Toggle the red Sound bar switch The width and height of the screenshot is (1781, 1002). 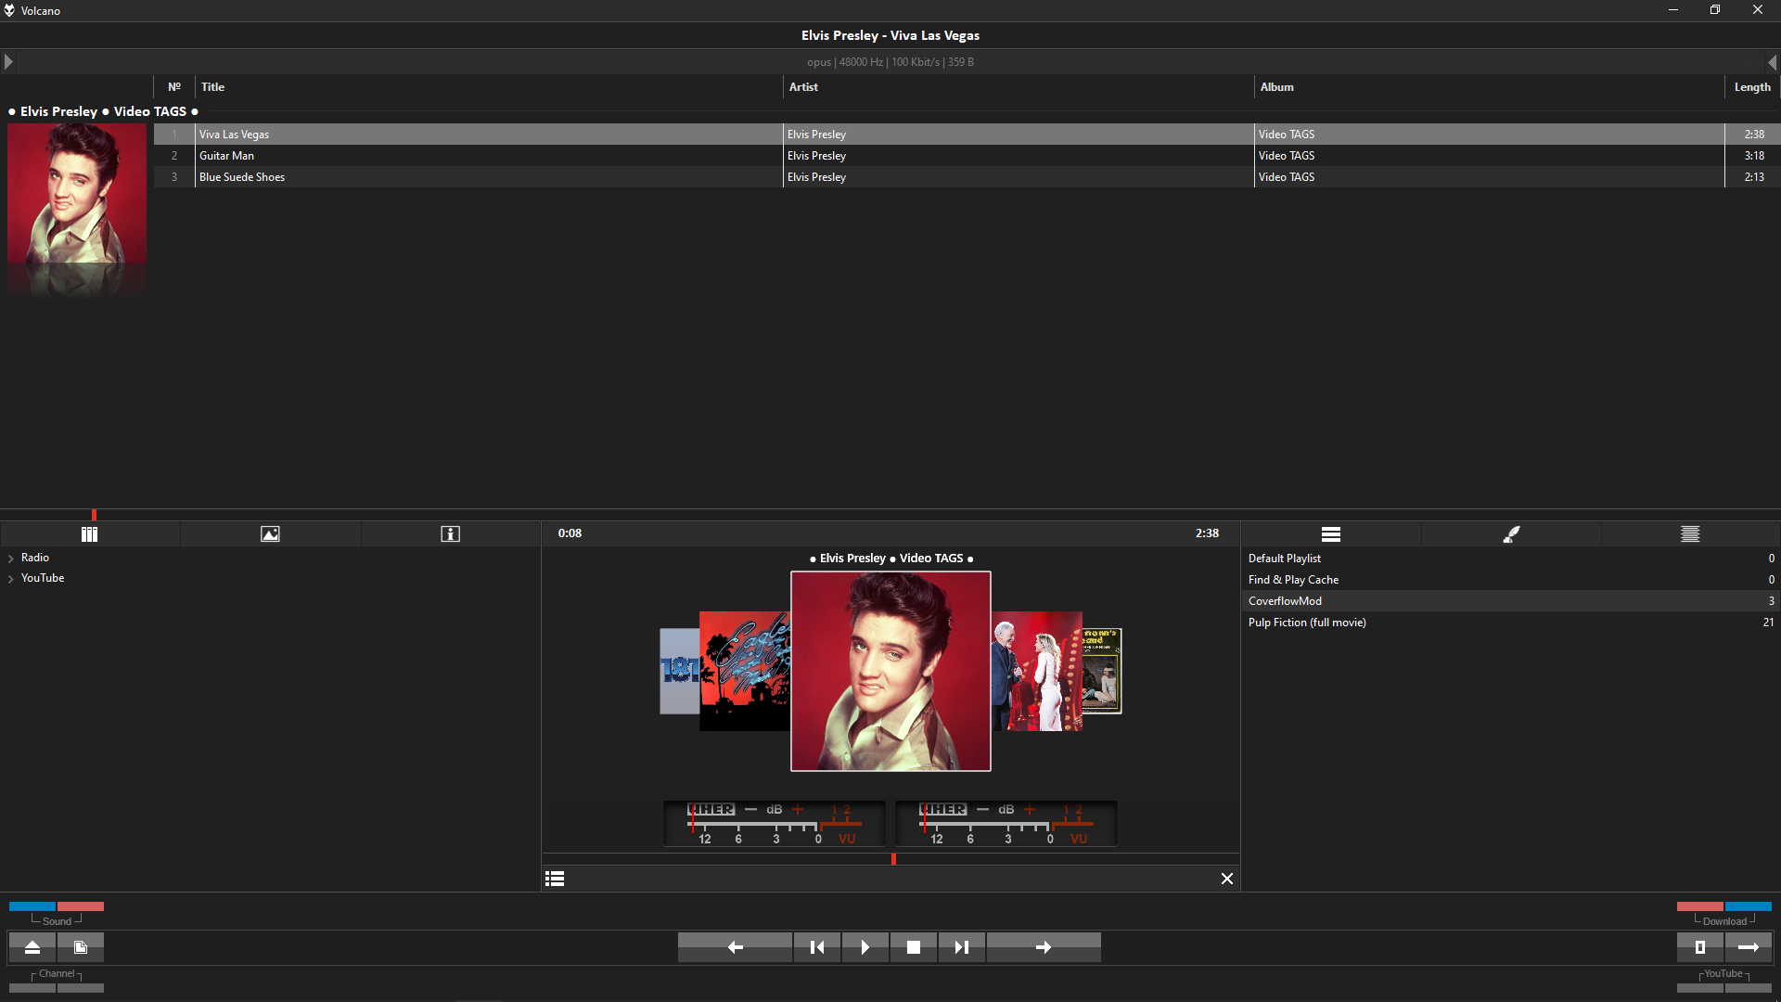(81, 906)
